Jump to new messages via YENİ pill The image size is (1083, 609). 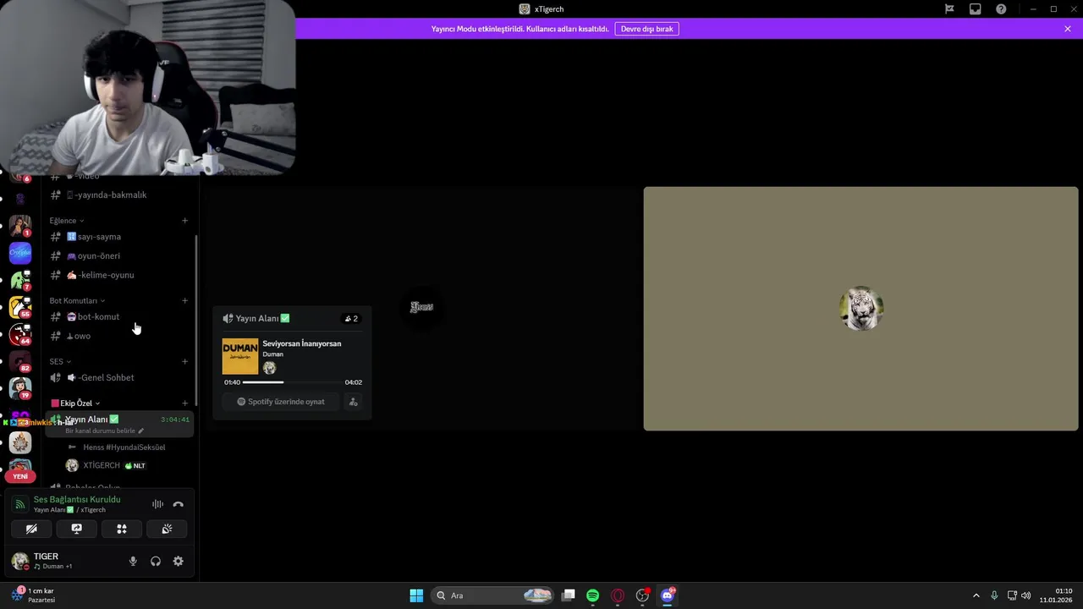20,476
